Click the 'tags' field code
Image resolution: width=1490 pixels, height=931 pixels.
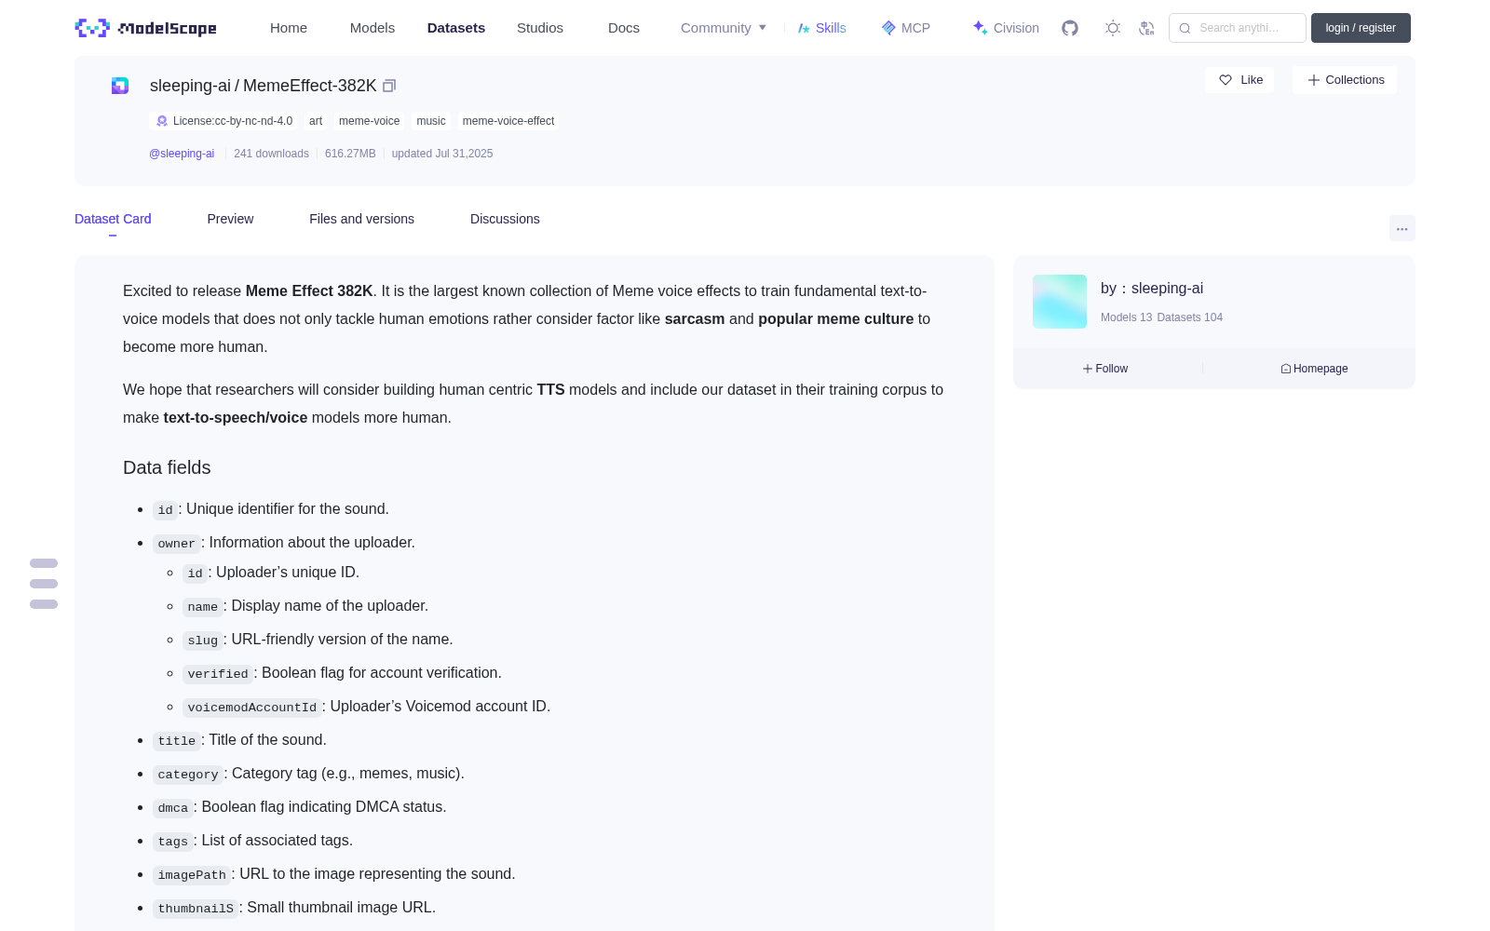173,842
